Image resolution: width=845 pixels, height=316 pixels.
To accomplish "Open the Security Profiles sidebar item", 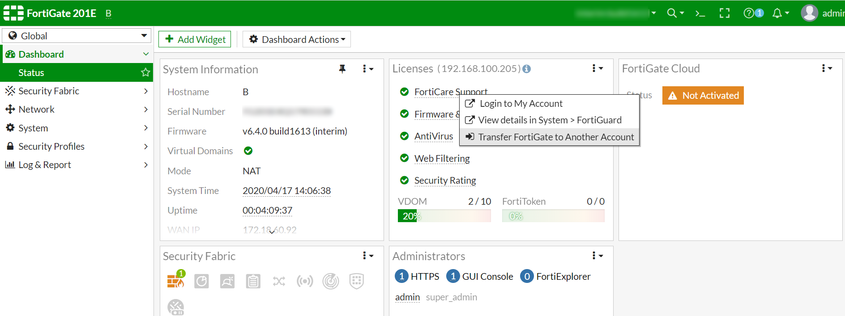I will coord(77,147).
